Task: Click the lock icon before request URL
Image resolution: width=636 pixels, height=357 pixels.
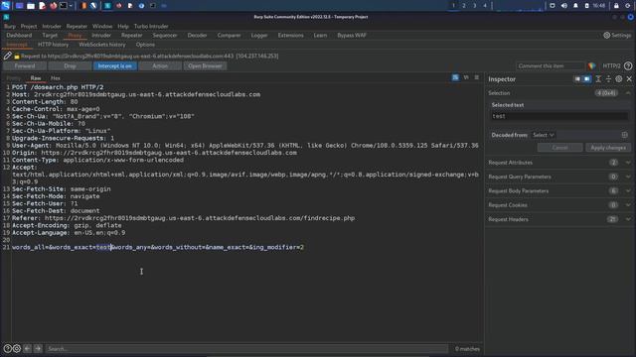Action: [x=17, y=57]
